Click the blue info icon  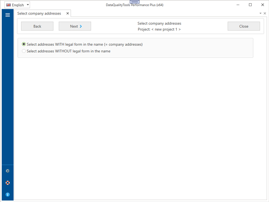click(7, 195)
